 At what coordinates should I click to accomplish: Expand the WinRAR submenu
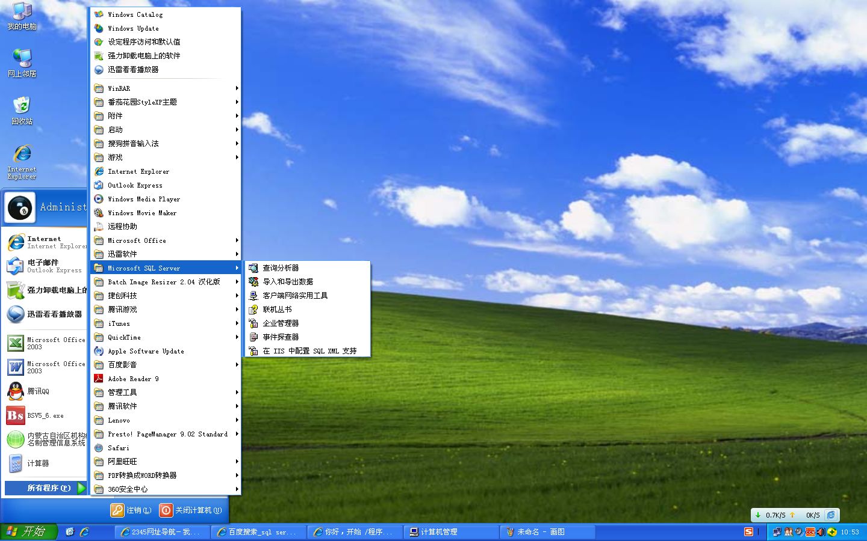[x=166, y=88]
